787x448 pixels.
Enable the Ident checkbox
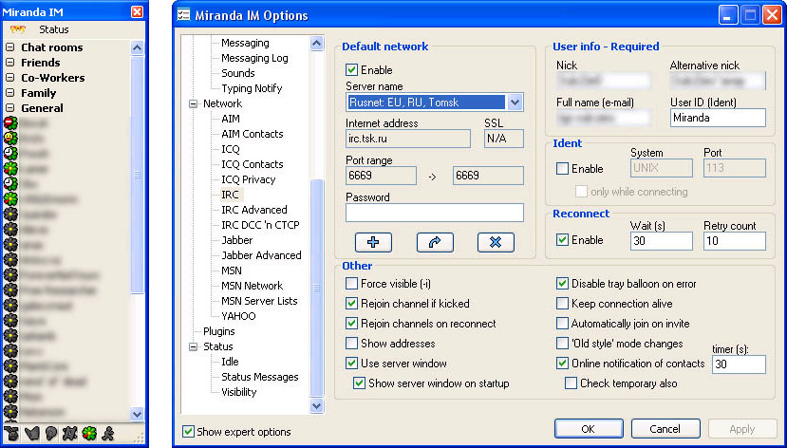tap(562, 169)
